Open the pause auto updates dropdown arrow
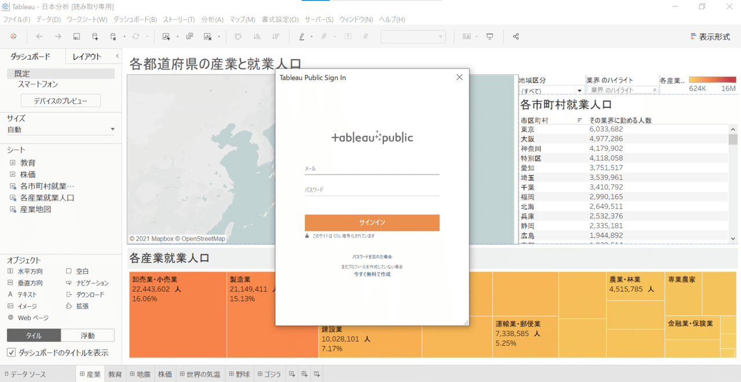Viewport: 741px width, 382px height. [124, 36]
